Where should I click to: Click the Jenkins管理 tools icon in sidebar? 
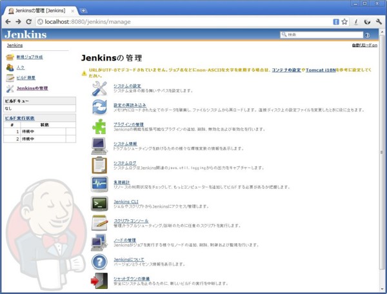point(10,88)
